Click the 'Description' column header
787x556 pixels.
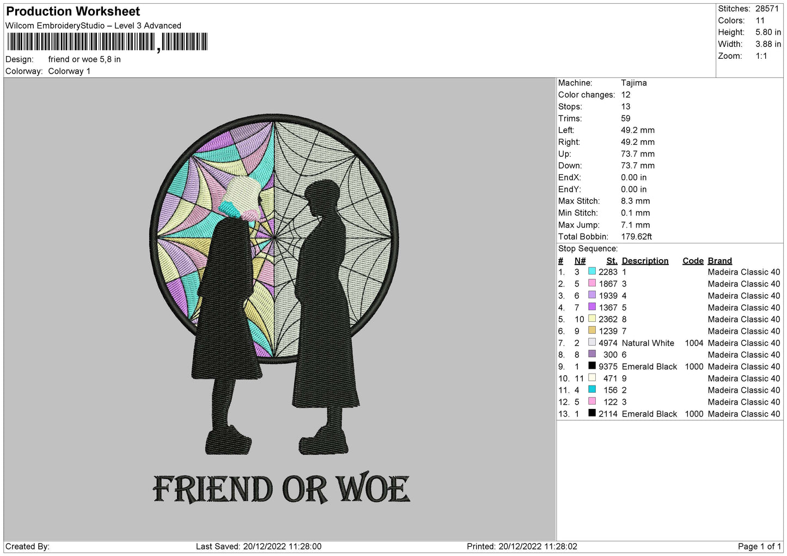click(x=645, y=261)
